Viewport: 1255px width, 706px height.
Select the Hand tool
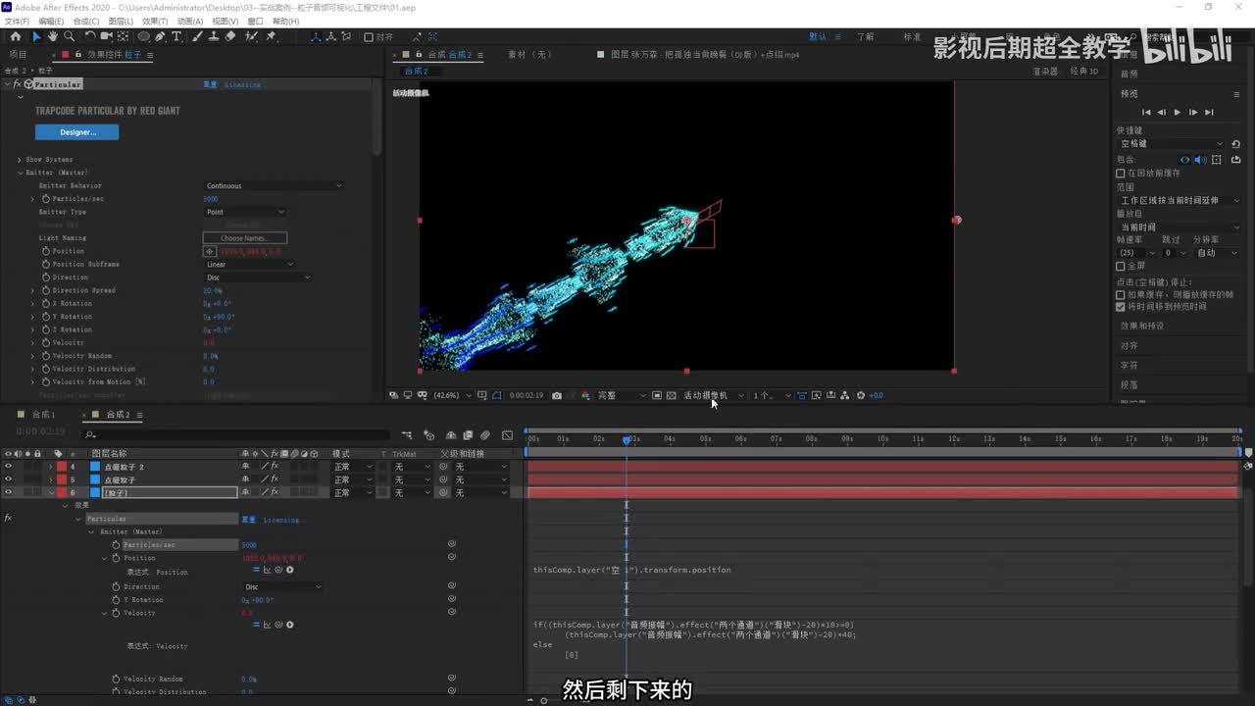click(52, 36)
